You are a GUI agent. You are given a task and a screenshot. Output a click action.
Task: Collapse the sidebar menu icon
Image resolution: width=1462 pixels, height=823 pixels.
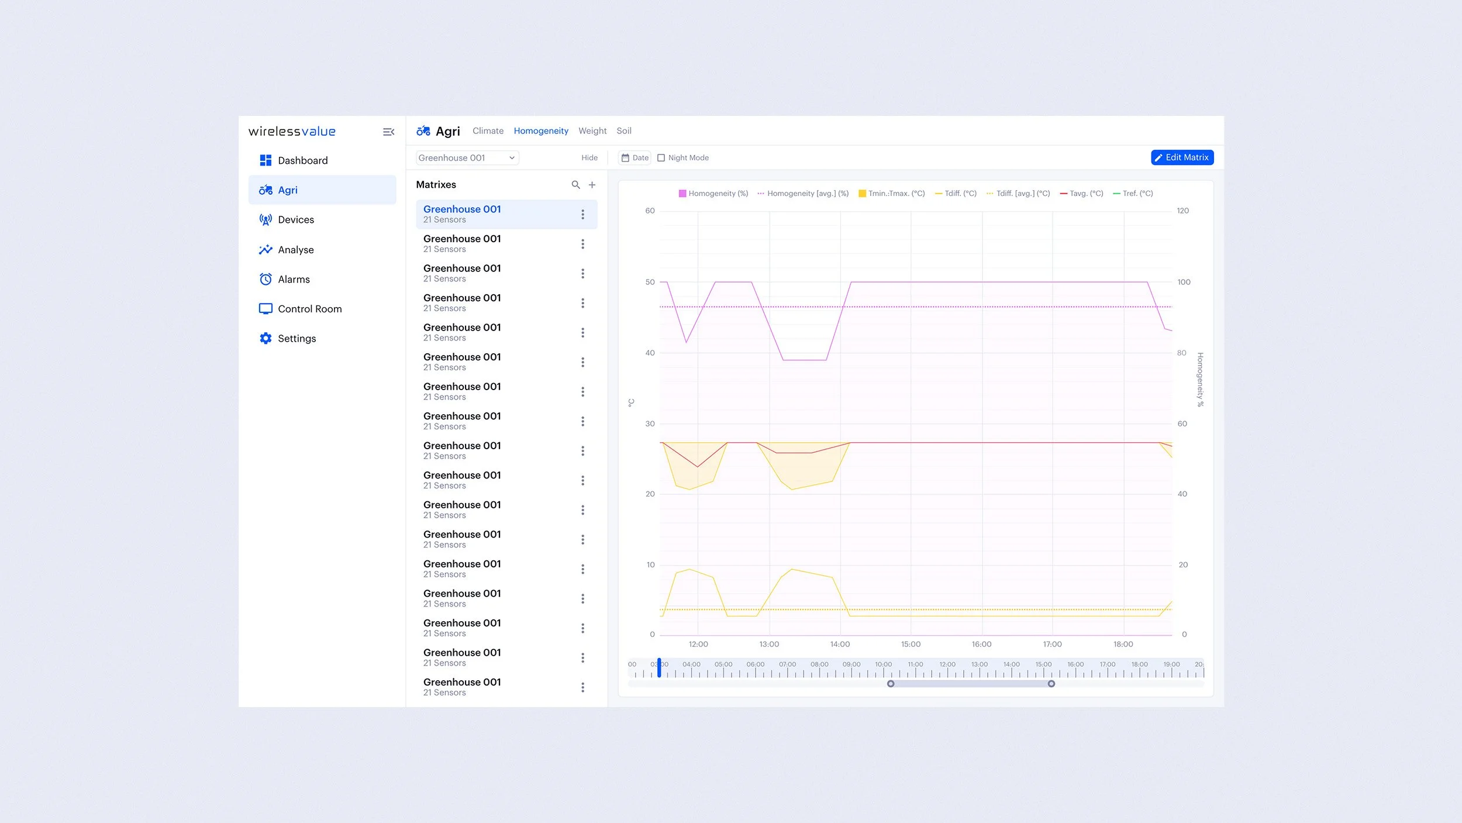pos(388,132)
